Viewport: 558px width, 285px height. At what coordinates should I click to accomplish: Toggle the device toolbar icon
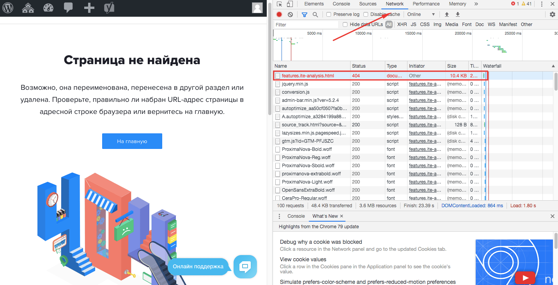click(x=290, y=4)
